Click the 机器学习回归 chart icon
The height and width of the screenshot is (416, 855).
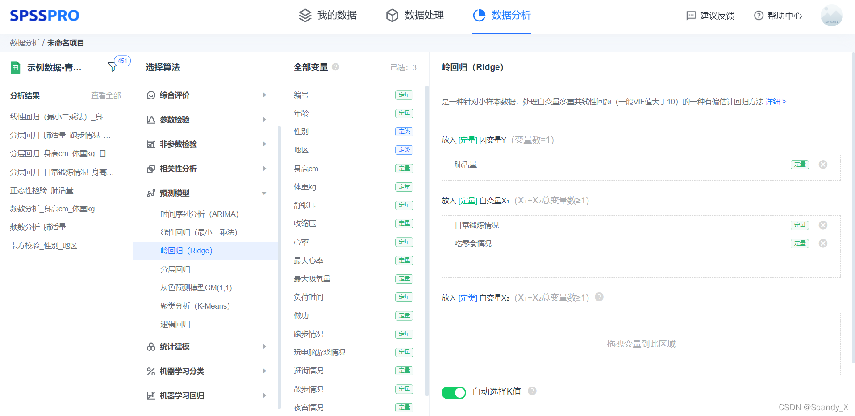tap(151, 395)
